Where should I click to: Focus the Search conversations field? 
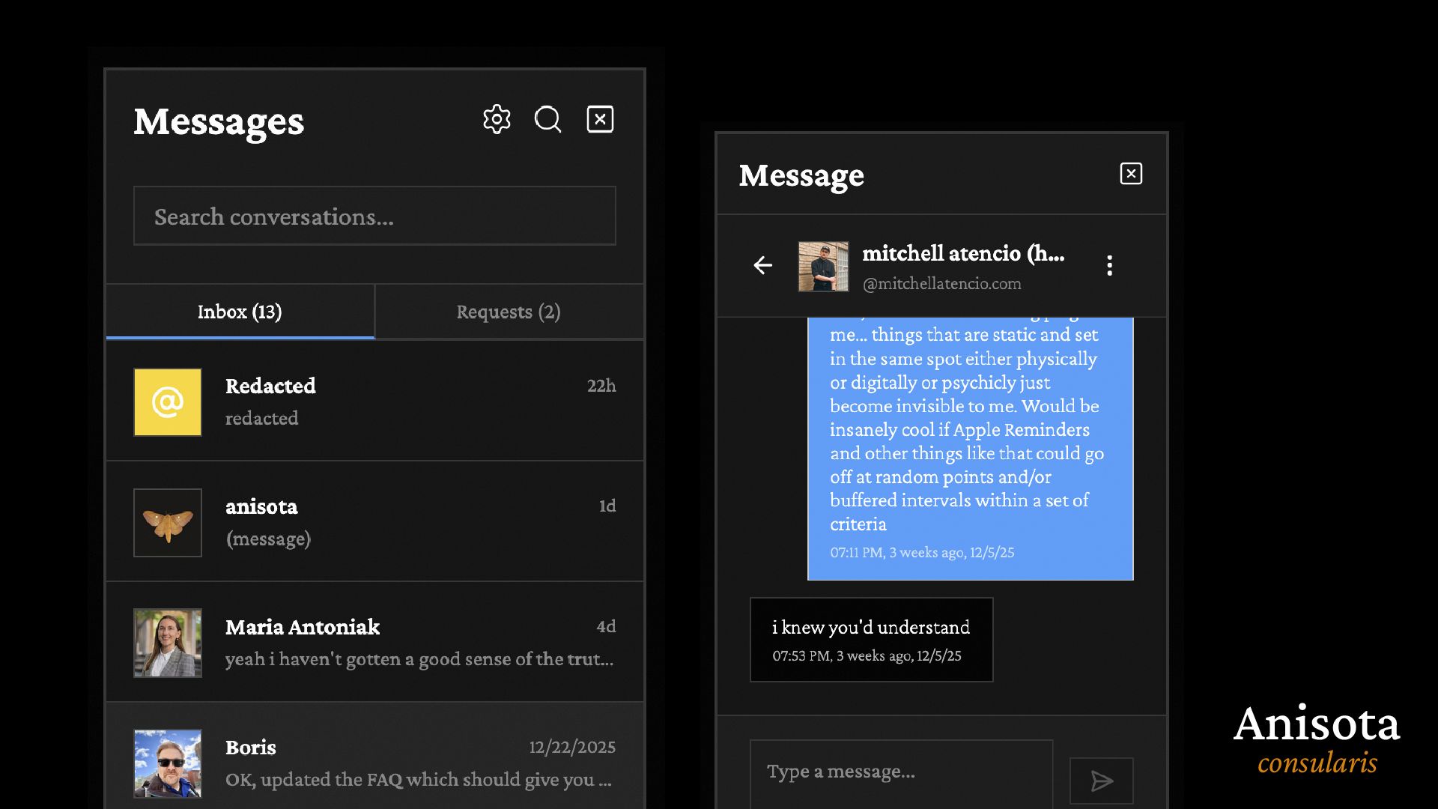point(374,216)
